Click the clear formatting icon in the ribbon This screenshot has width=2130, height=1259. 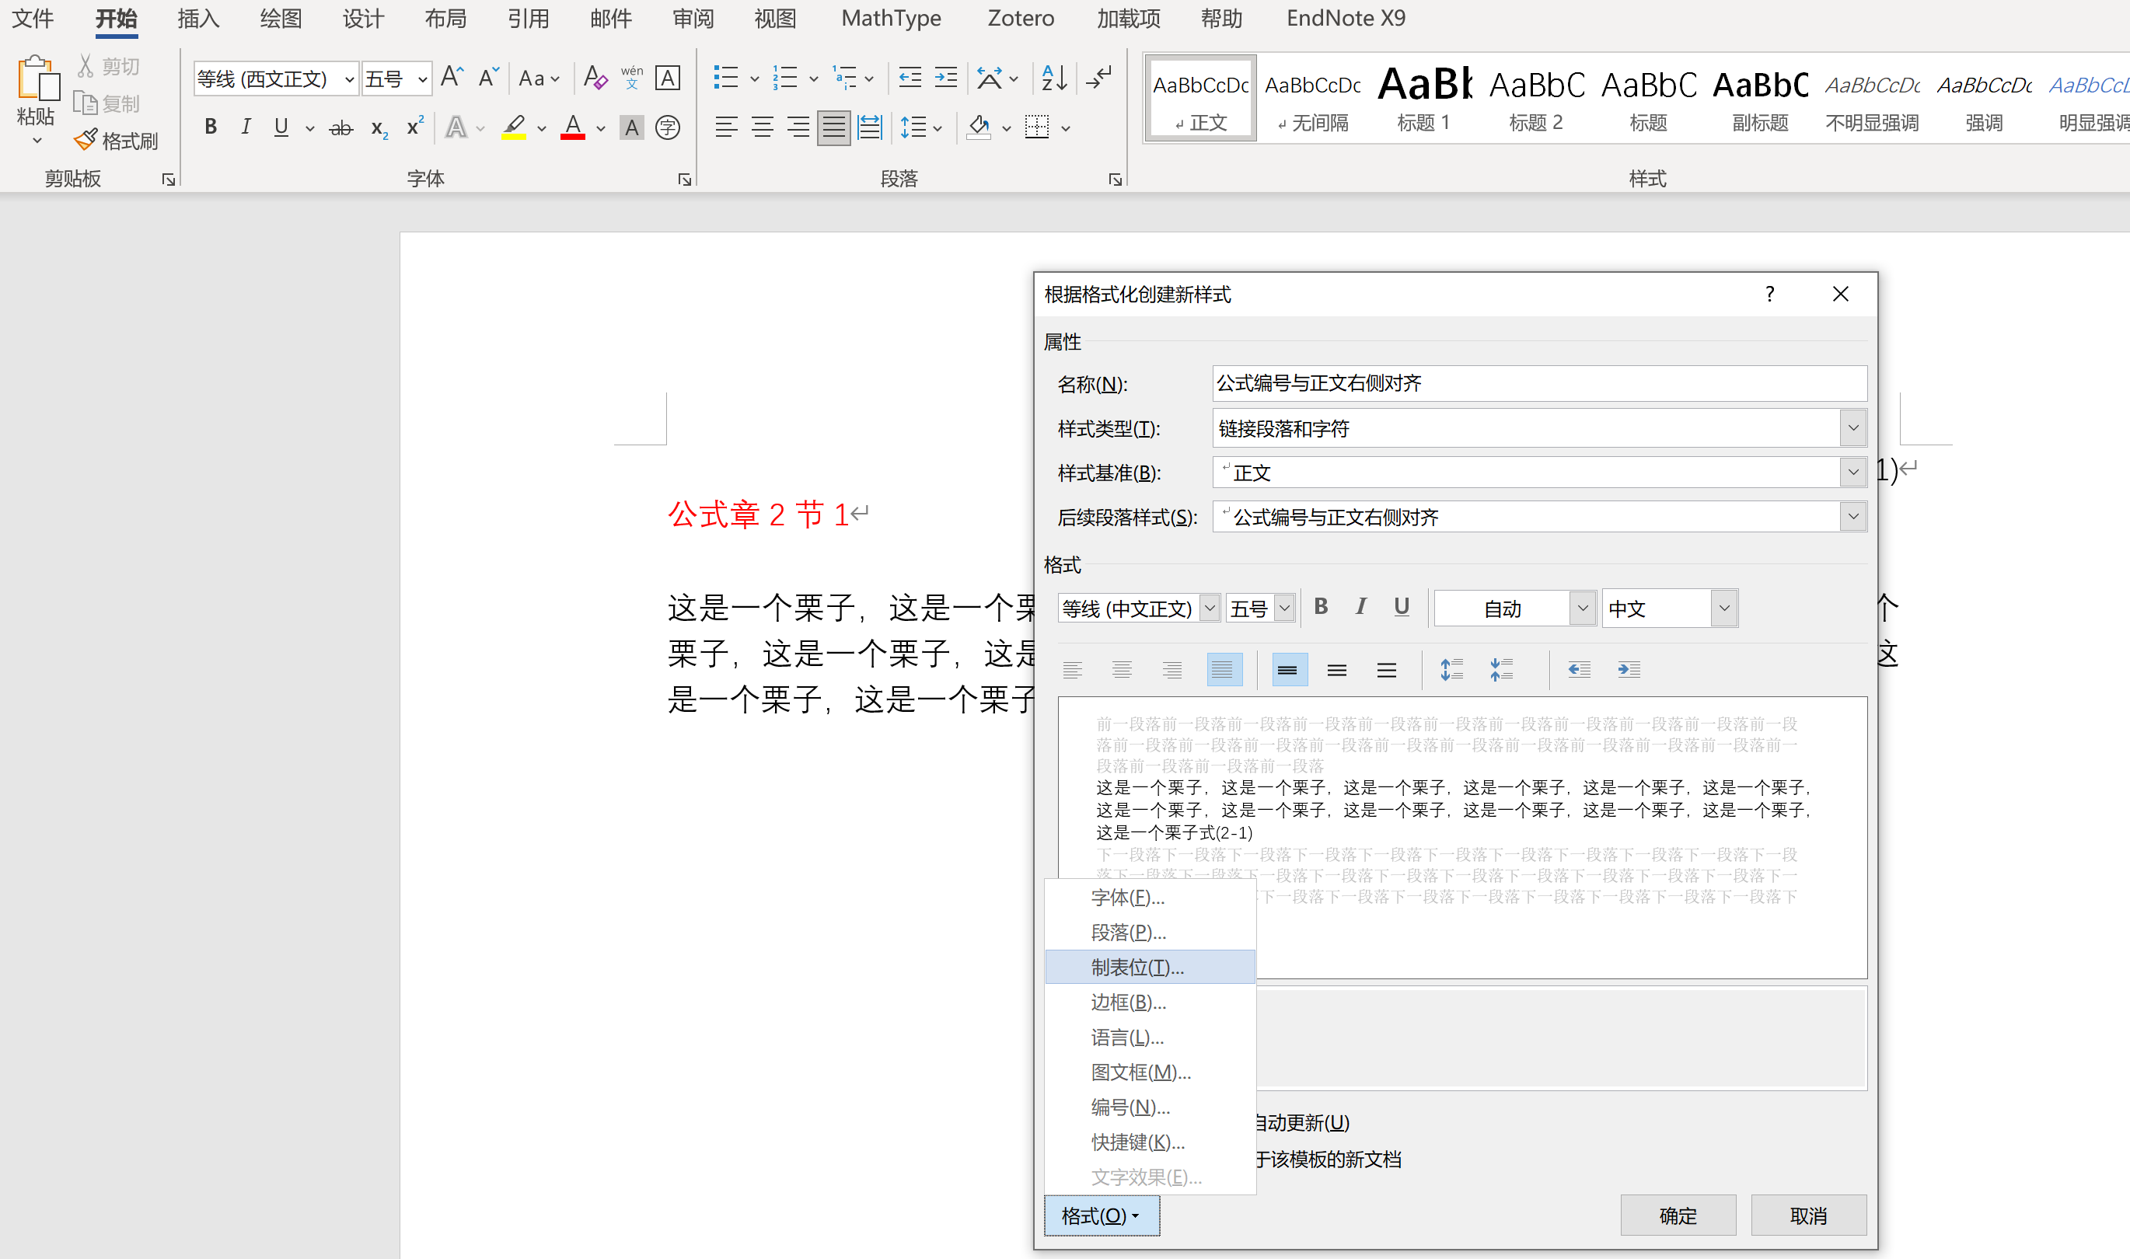coord(595,78)
